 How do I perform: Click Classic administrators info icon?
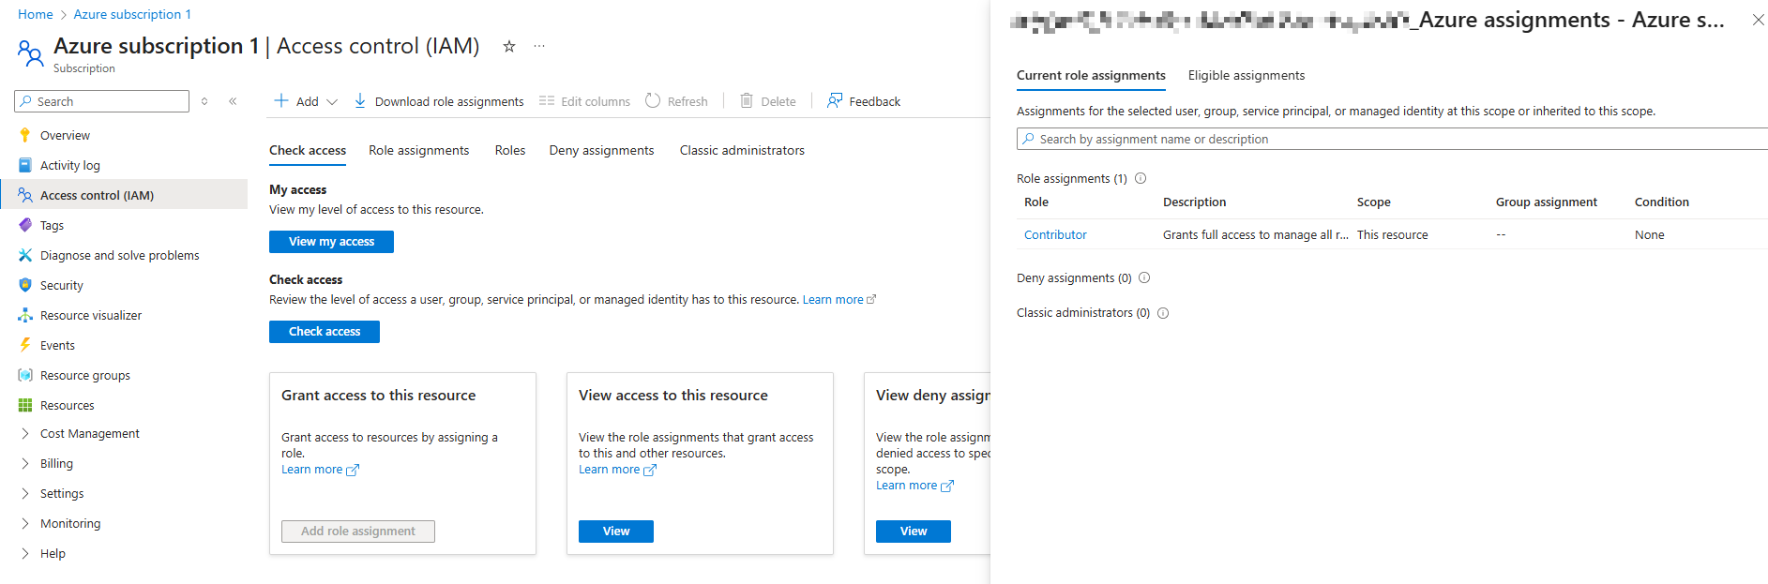(x=1163, y=313)
